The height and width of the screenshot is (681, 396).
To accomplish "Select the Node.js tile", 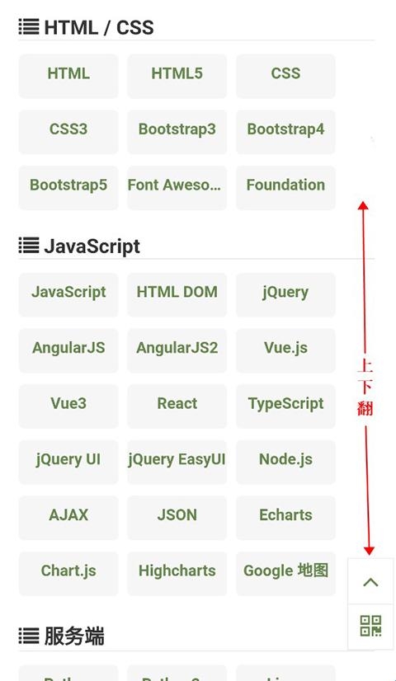I will [285, 462].
